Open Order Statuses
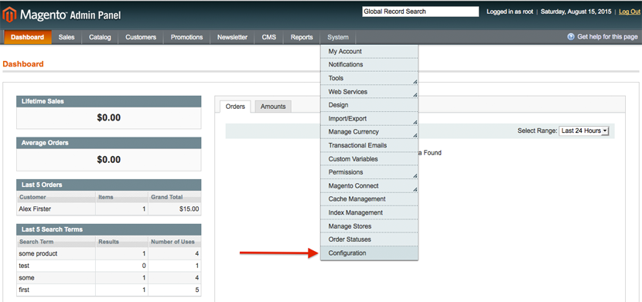The height and width of the screenshot is (302, 642). coord(369,239)
